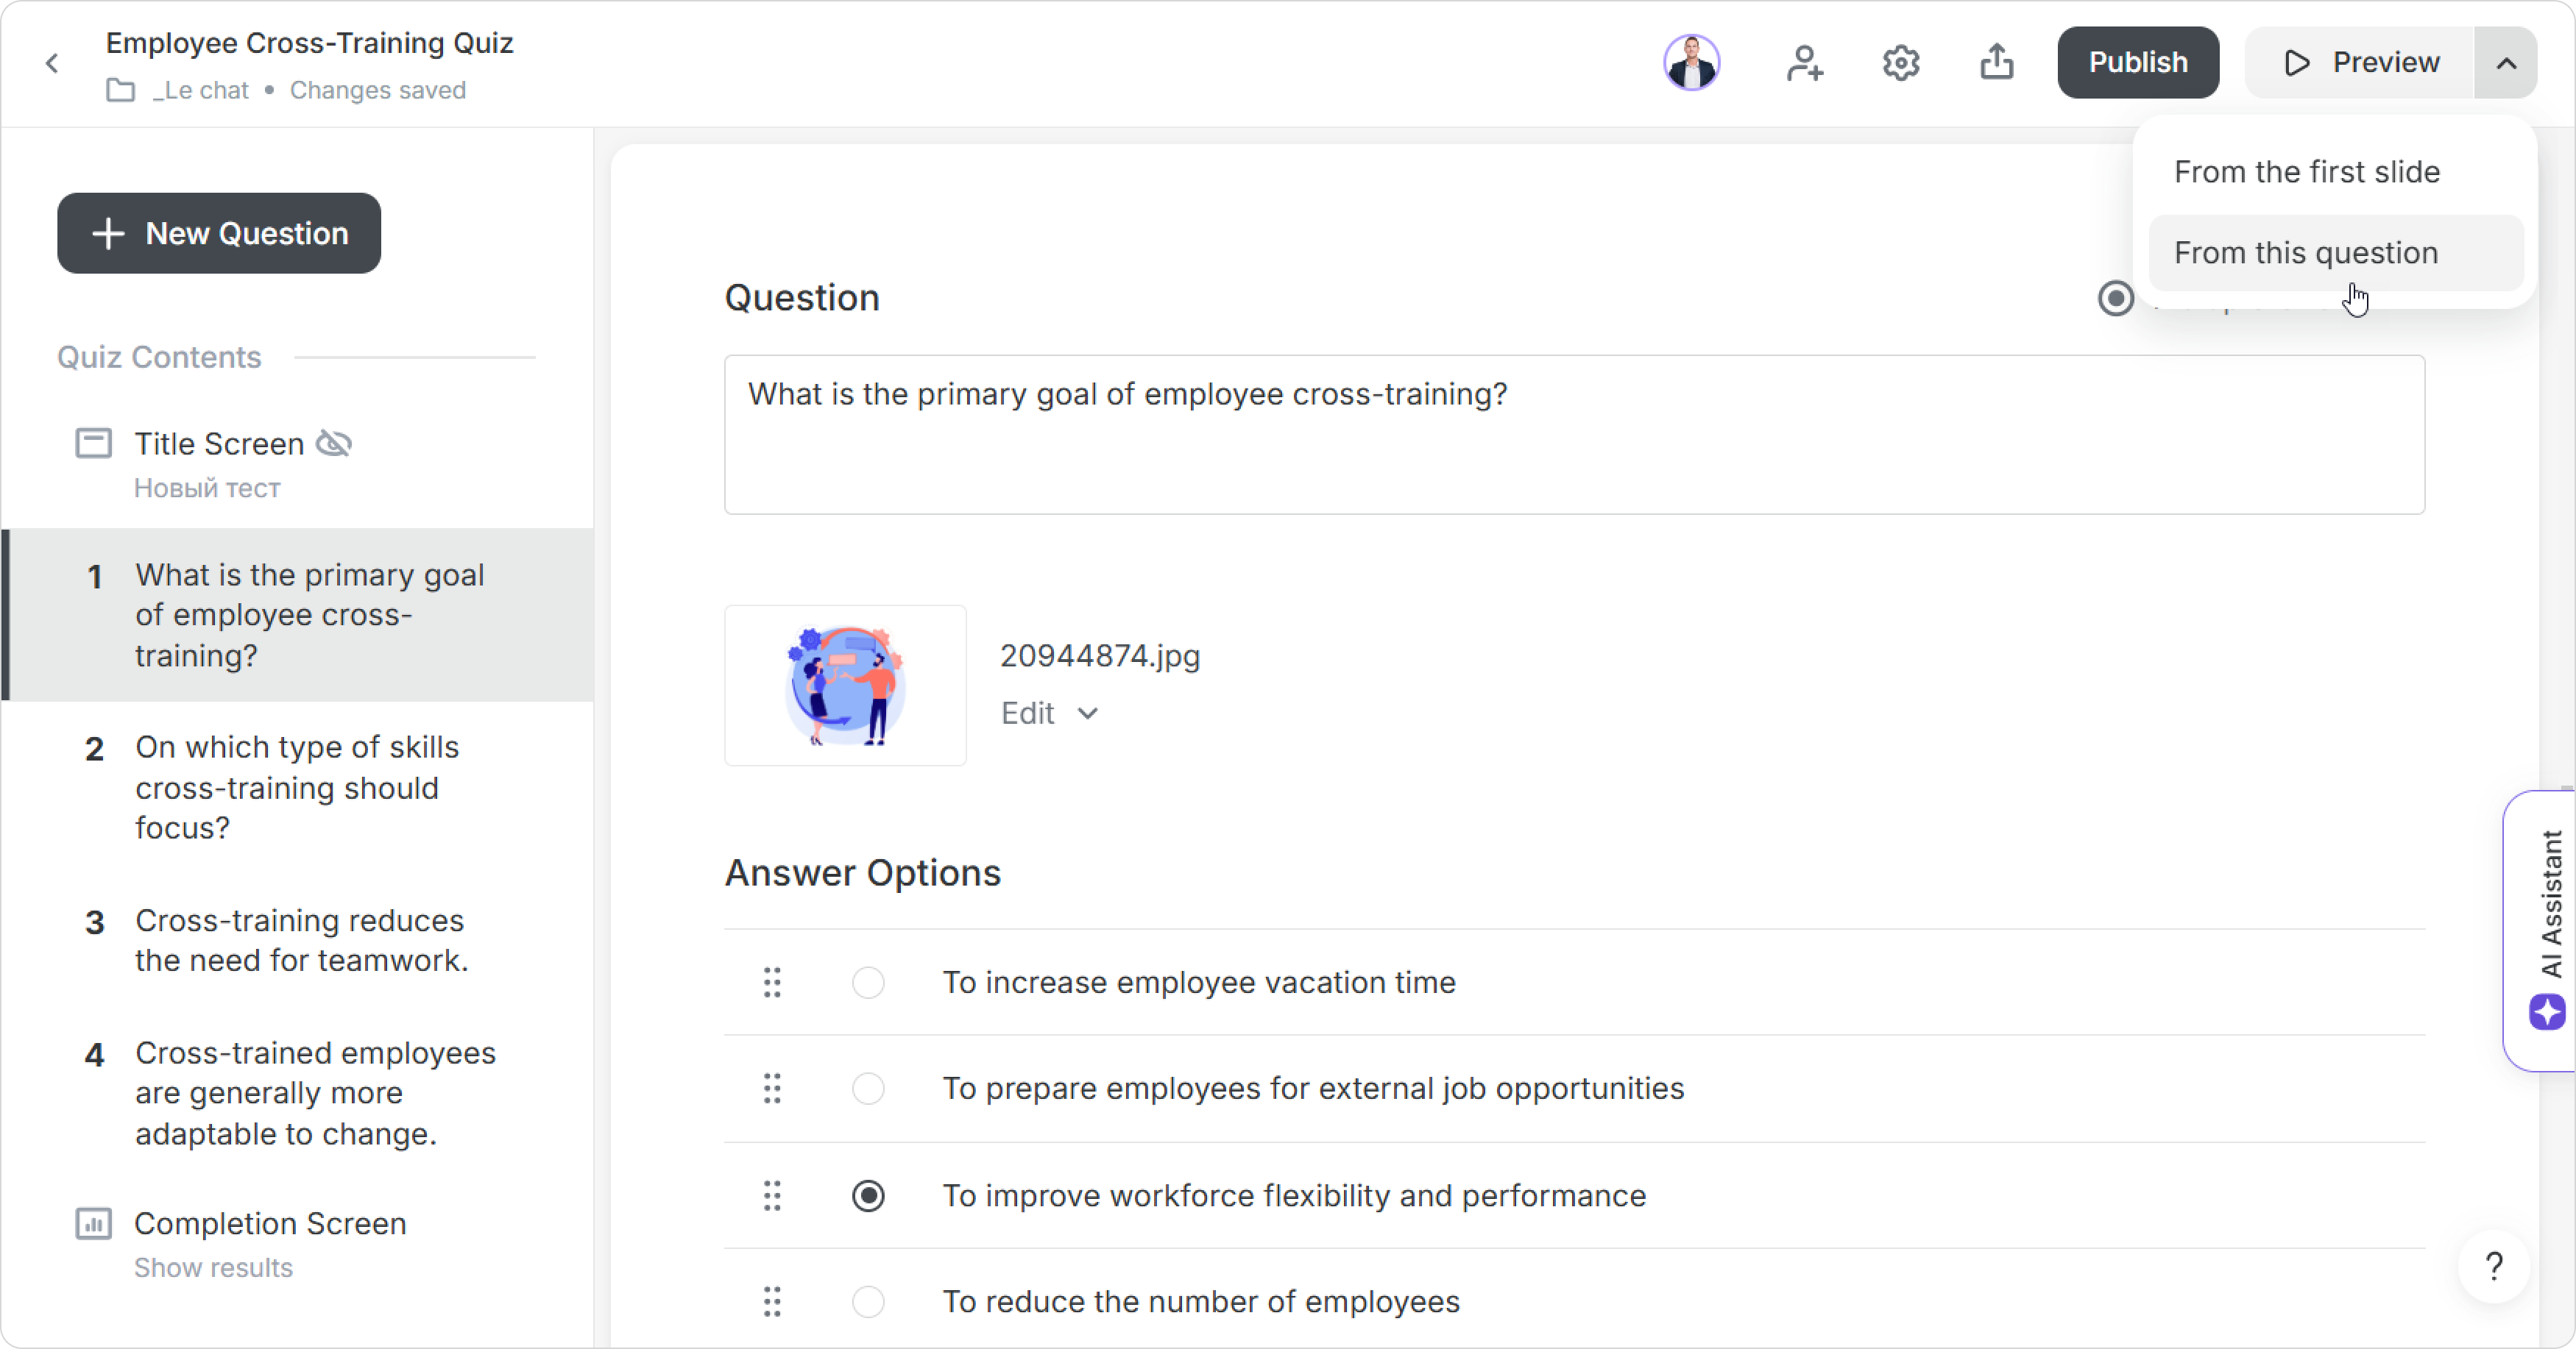Select 'To reduce the number of employees' radio
The height and width of the screenshot is (1349, 2576).
pyautogui.click(x=868, y=1301)
